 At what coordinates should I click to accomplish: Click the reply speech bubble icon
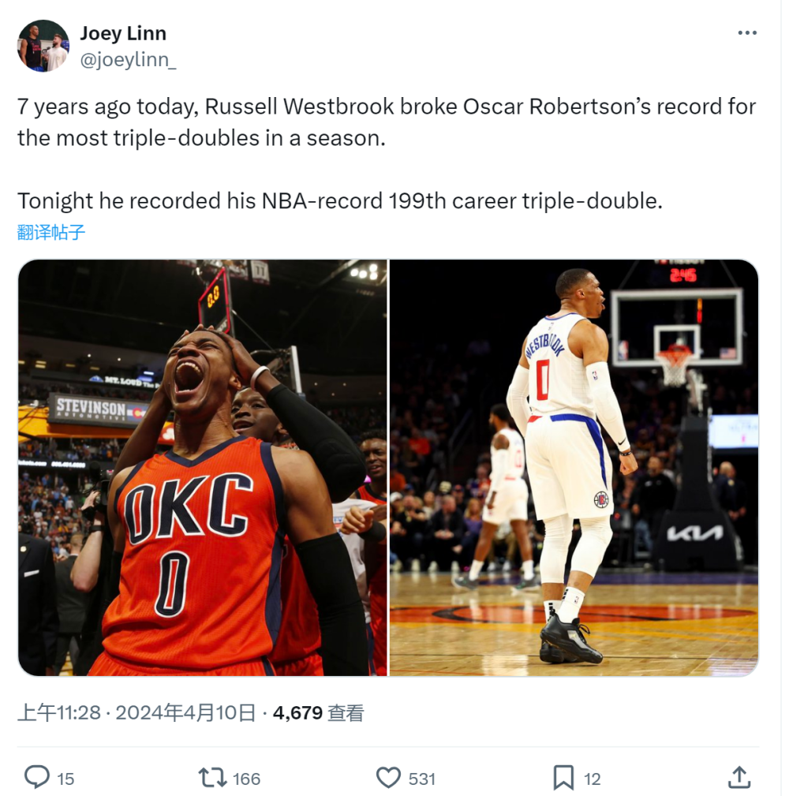pyautogui.click(x=37, y=777)
